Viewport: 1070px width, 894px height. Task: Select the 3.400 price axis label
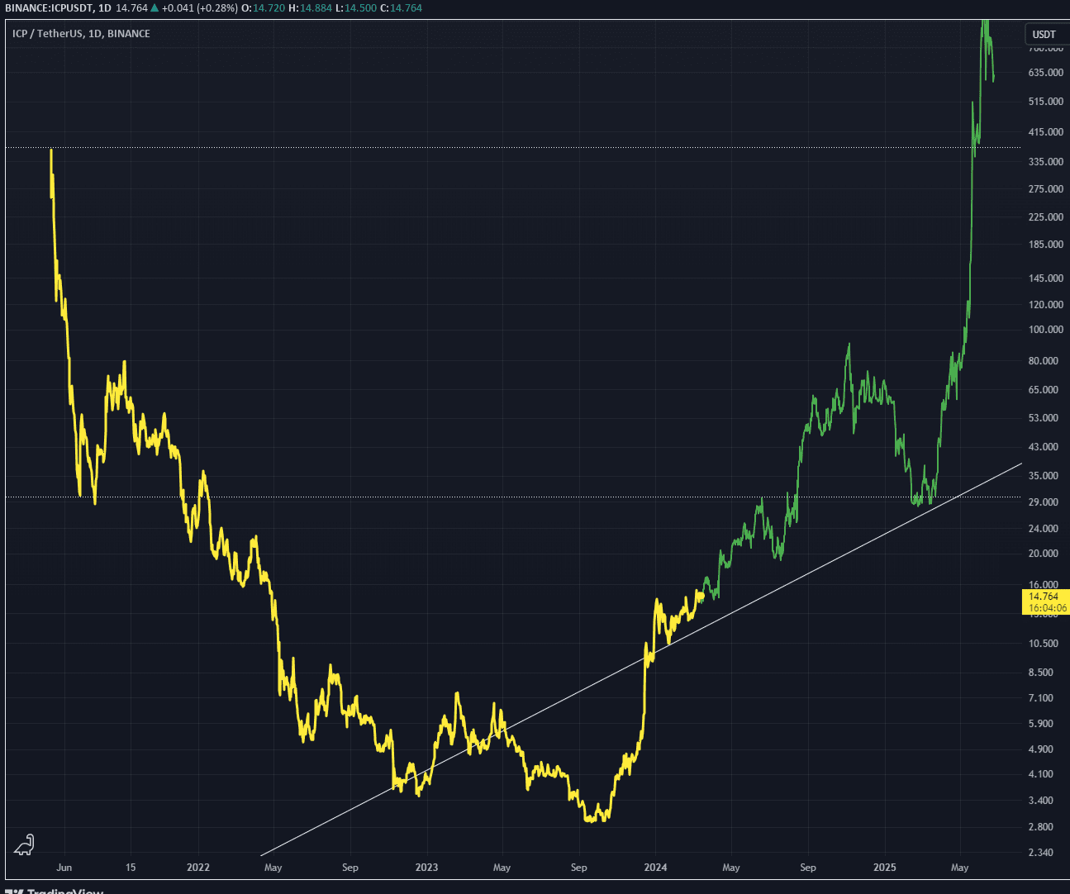pos(1040,801)
